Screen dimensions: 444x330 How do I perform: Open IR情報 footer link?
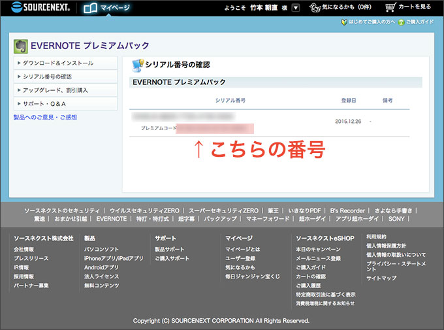pyautogui.click(x=22, y=268)
